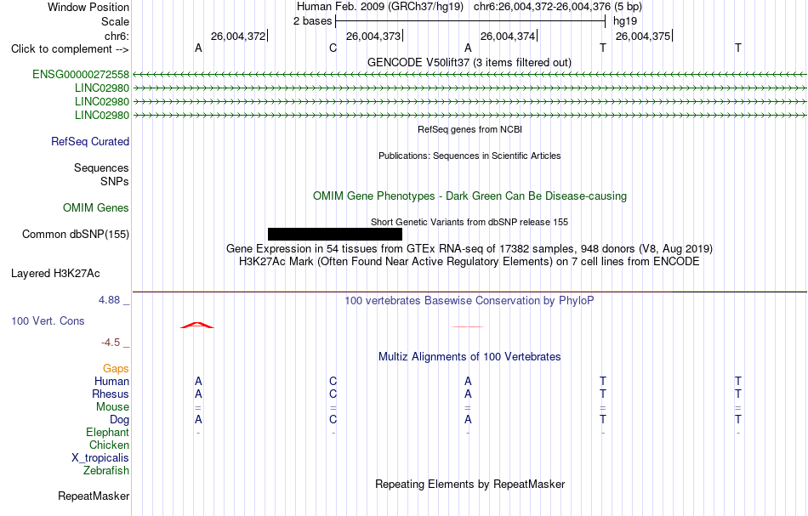Click the hg19 label beside the scale bar

(x=625, y=21)
